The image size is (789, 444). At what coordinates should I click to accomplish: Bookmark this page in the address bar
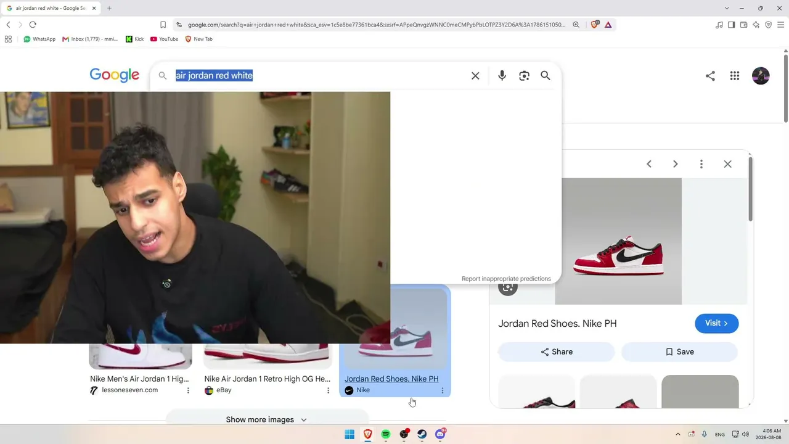click(x=163, y=25)
